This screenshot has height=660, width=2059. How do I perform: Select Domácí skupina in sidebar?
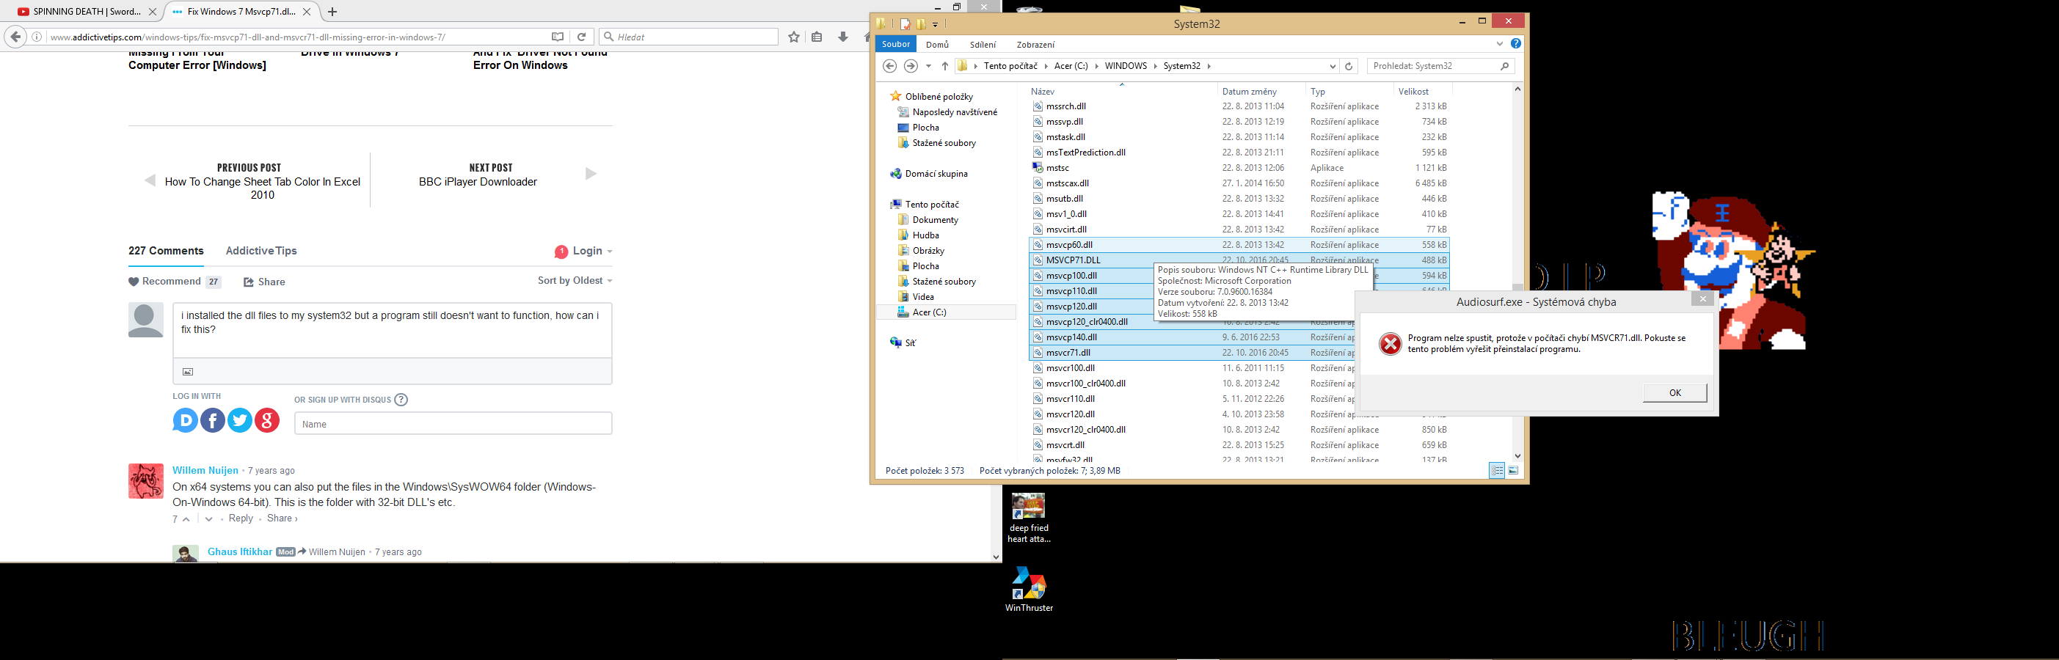pos(936,173)
